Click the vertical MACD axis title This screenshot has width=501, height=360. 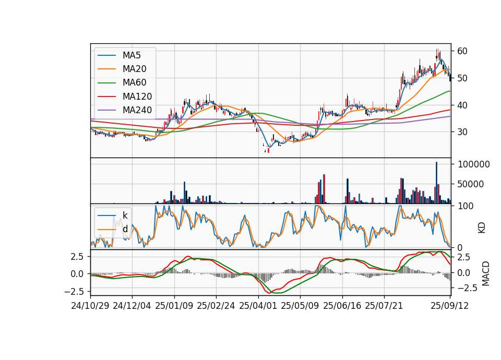click(x=486, y=273)
